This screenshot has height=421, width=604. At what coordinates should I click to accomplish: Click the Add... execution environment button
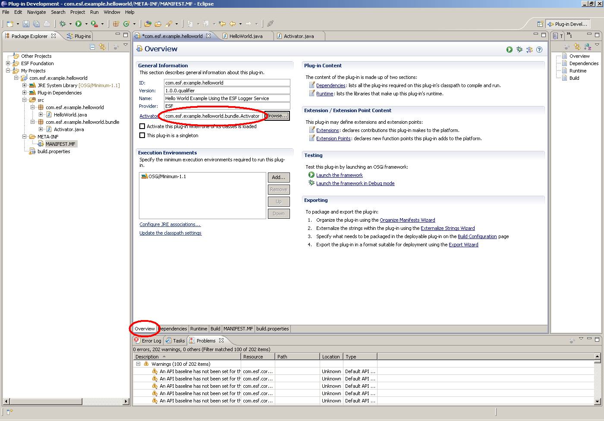coord(279,177)
